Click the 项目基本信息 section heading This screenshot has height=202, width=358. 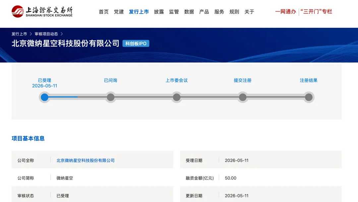click(28, 138)
